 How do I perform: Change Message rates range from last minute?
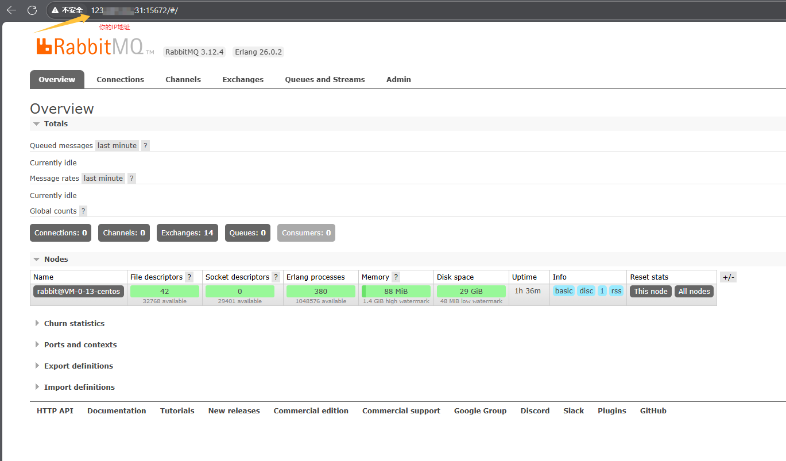(x=103, y=178)
